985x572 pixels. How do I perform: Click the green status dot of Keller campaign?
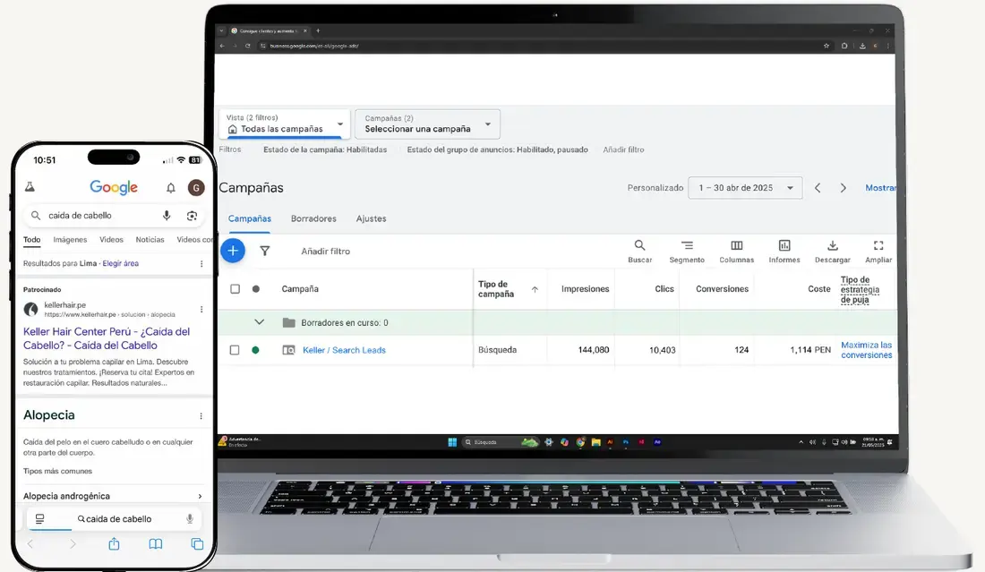tap(255, 350)
